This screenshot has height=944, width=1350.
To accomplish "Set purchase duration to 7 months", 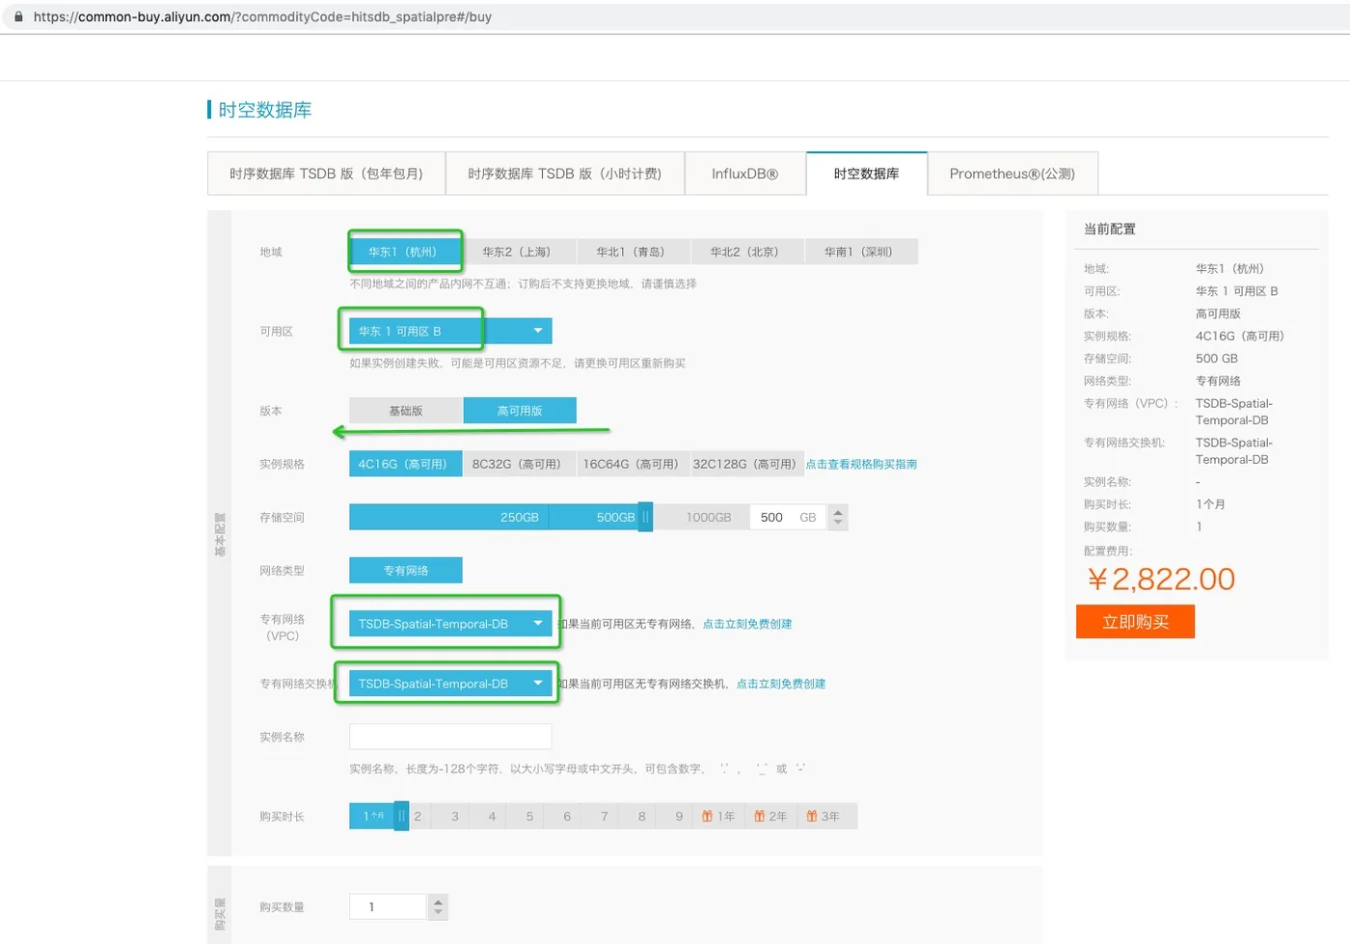I will coord(605,817).
